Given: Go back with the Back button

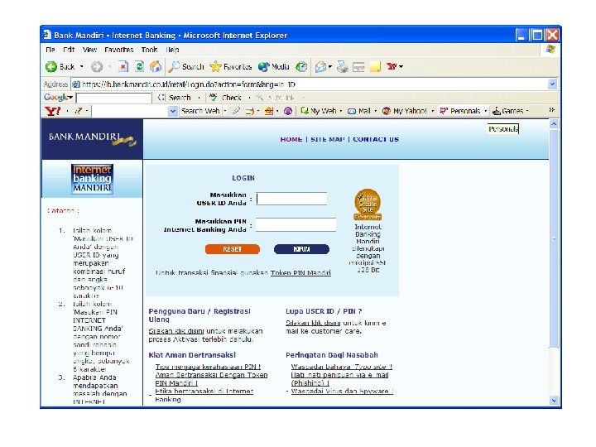Looking at the screenshot, I should 60,67.
